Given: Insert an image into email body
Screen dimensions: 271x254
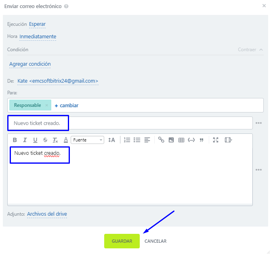Looking at the screenshot, I should [171, 140].
